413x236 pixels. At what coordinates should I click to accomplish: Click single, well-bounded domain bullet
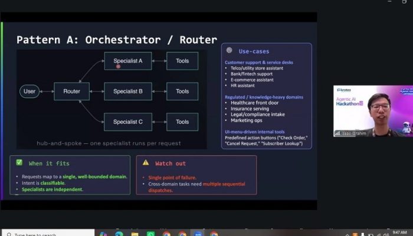[x=74, y=177]
